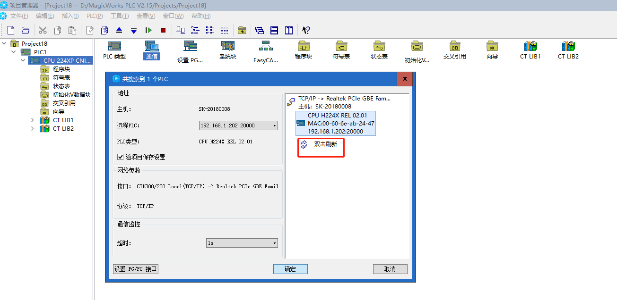Open the PLC(P) menu
The height and width of the screenshot is (300, 617).
click(95, 16)
